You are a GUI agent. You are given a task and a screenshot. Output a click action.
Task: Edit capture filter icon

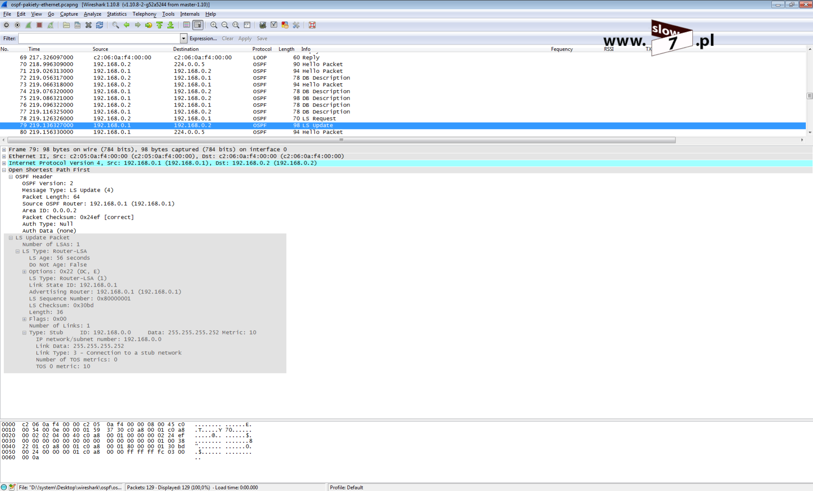click(x=263, y=25)
